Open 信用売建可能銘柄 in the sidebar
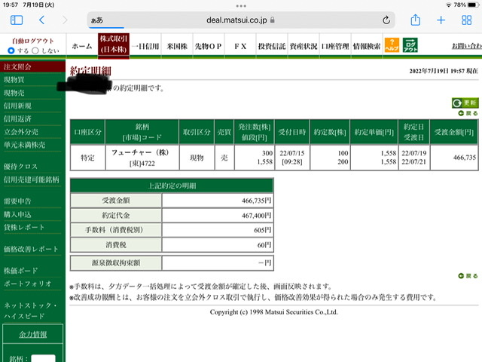The width and height of the screenshot is (482, 362). (x=32, y=179)
